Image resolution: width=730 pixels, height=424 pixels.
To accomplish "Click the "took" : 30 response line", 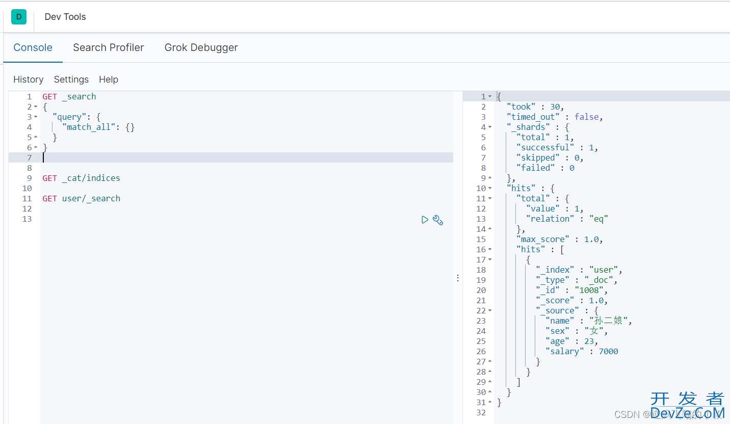I will pyautogui.click(x=535, y=107).
